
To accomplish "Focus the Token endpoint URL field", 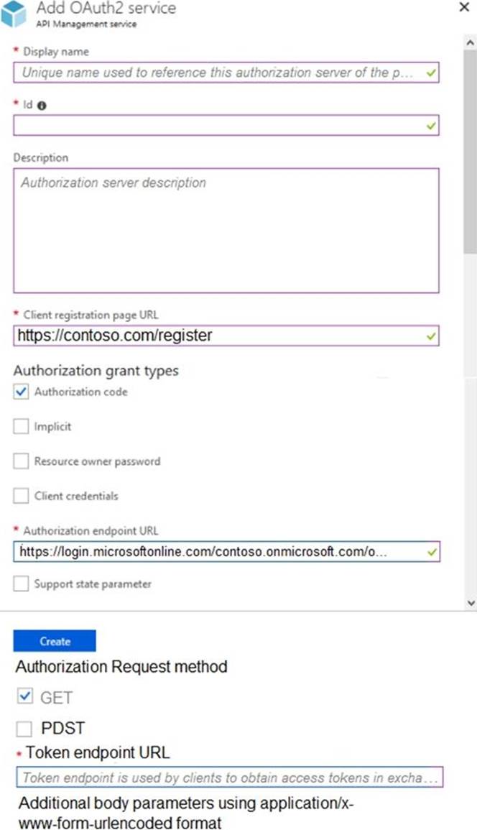I will click(x=228, y=778).
